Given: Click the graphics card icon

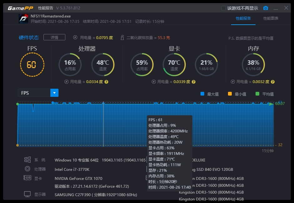Looking at the screenshot, I should pos(28,178).
